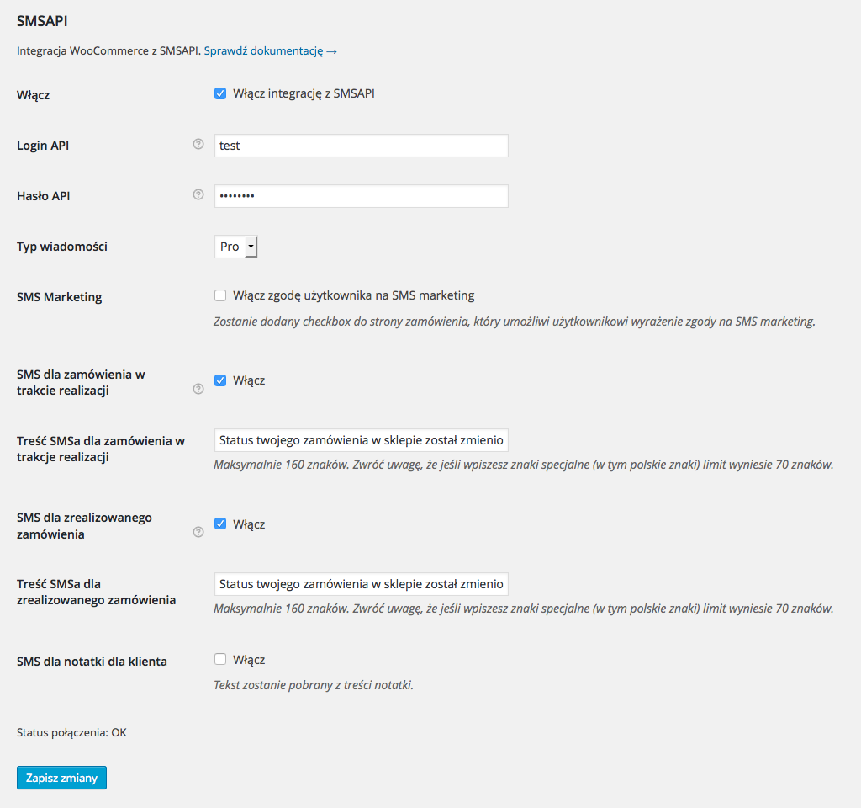The width and height of the screenshot is (861, 808).
Task: Click help icon next to Login API
Action: click(198, 144)
